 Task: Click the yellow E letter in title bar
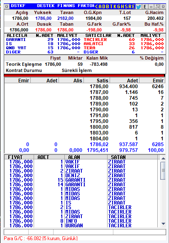(x=134, y=6)
